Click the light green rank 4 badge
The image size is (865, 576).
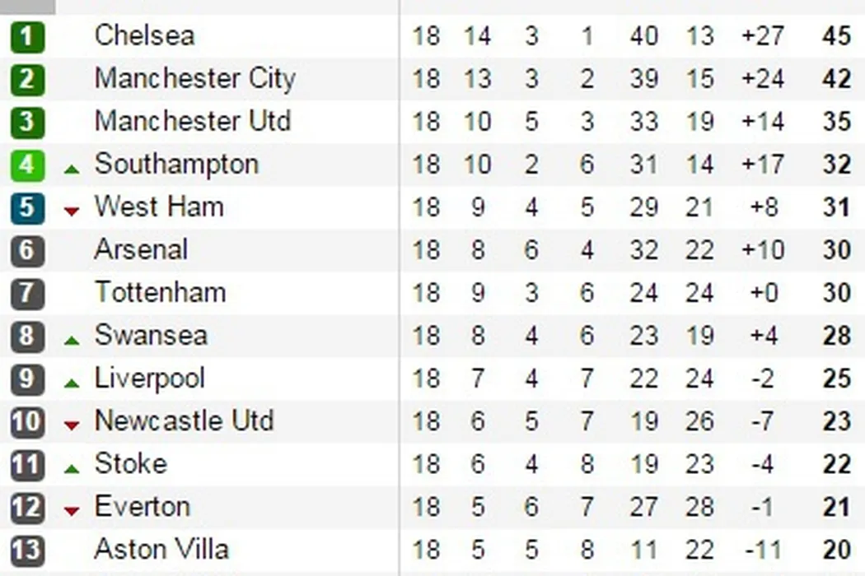pos(27,165)
